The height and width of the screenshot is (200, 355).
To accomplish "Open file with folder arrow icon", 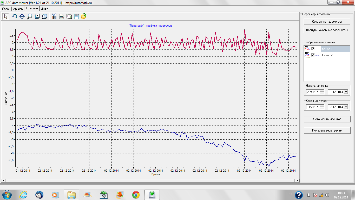I will pos(83,16).
